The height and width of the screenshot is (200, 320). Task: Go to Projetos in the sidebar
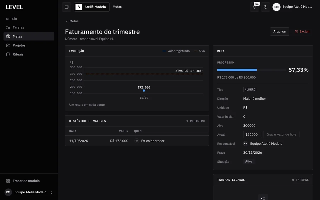pos(29,45)
